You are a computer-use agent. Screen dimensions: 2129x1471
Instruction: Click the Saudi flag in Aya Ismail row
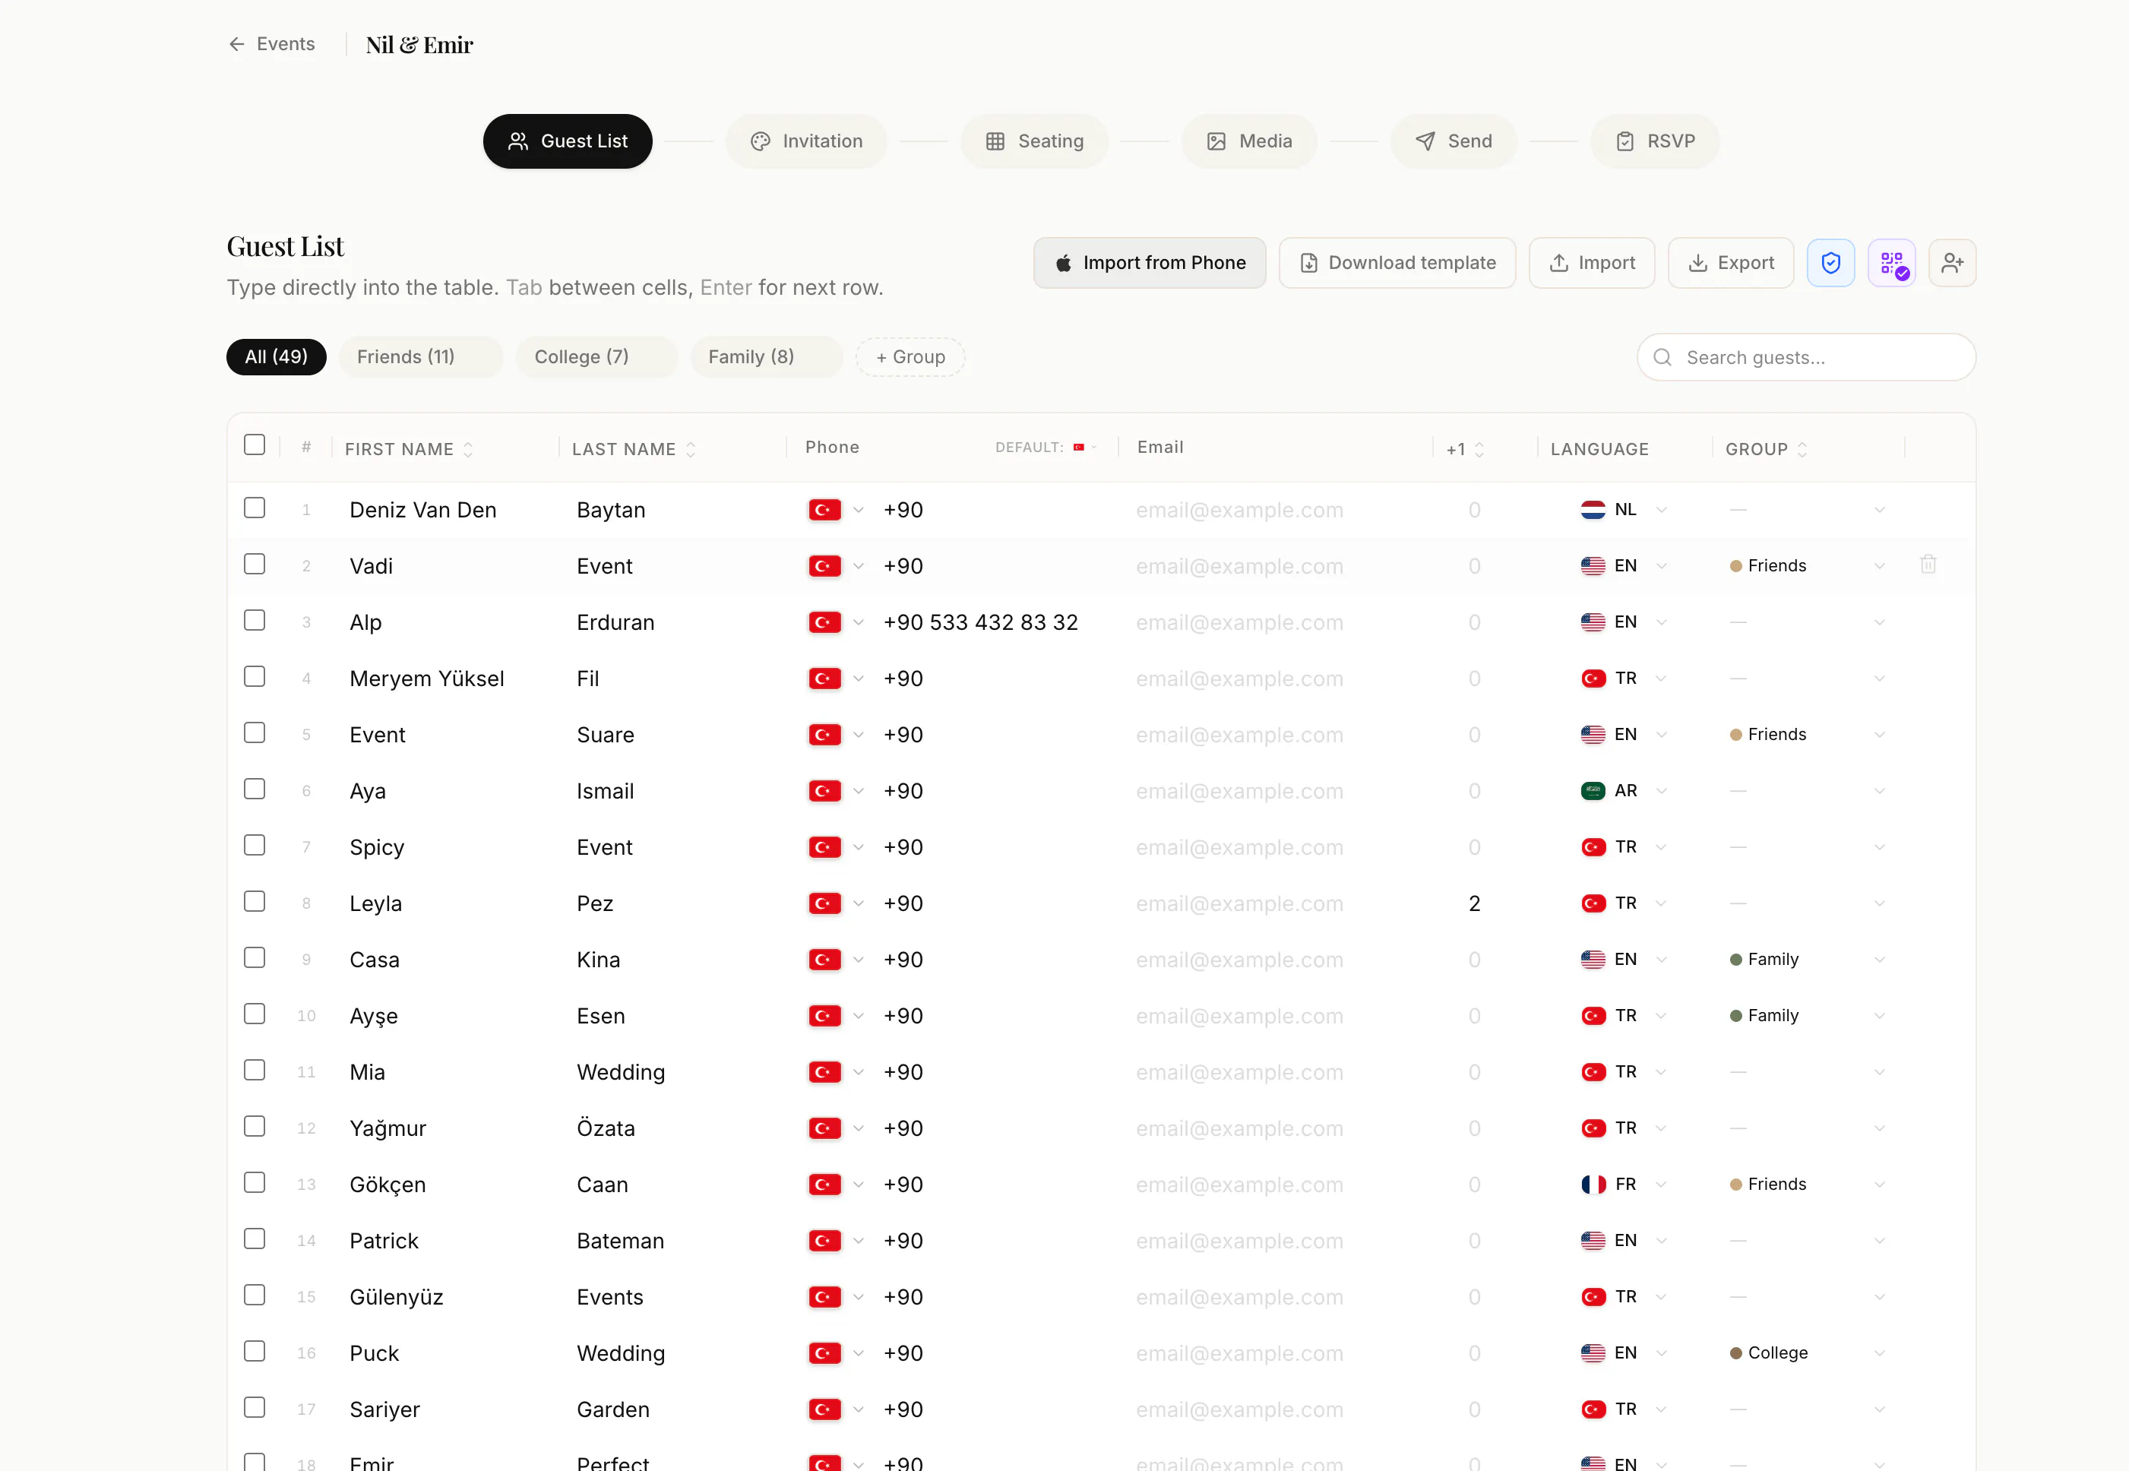point(1593,791)
